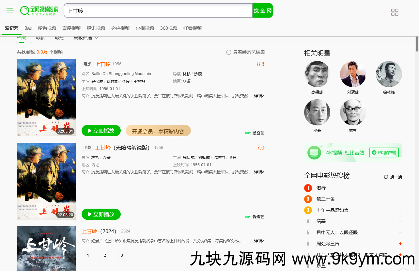
Task: Click the 4K视频 monitor icon
Action: (x=314, y=152)
